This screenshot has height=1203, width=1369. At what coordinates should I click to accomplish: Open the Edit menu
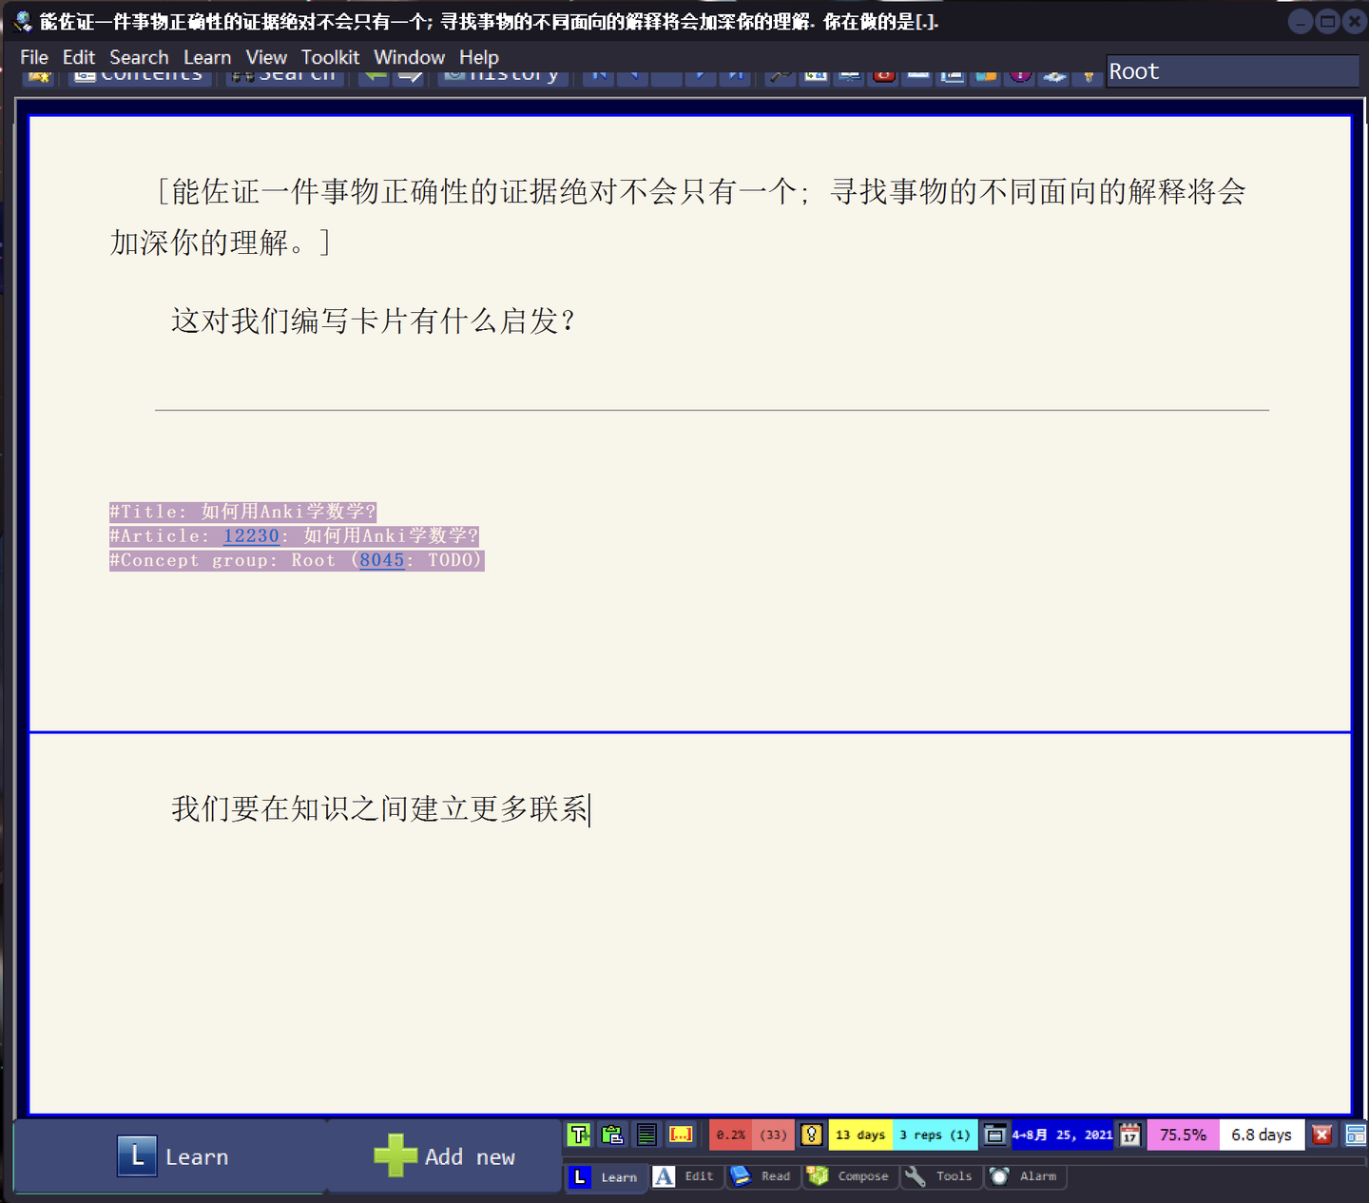[x=79, y=57]
